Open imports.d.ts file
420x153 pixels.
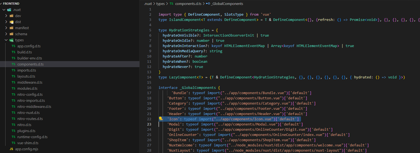point(27,70)
